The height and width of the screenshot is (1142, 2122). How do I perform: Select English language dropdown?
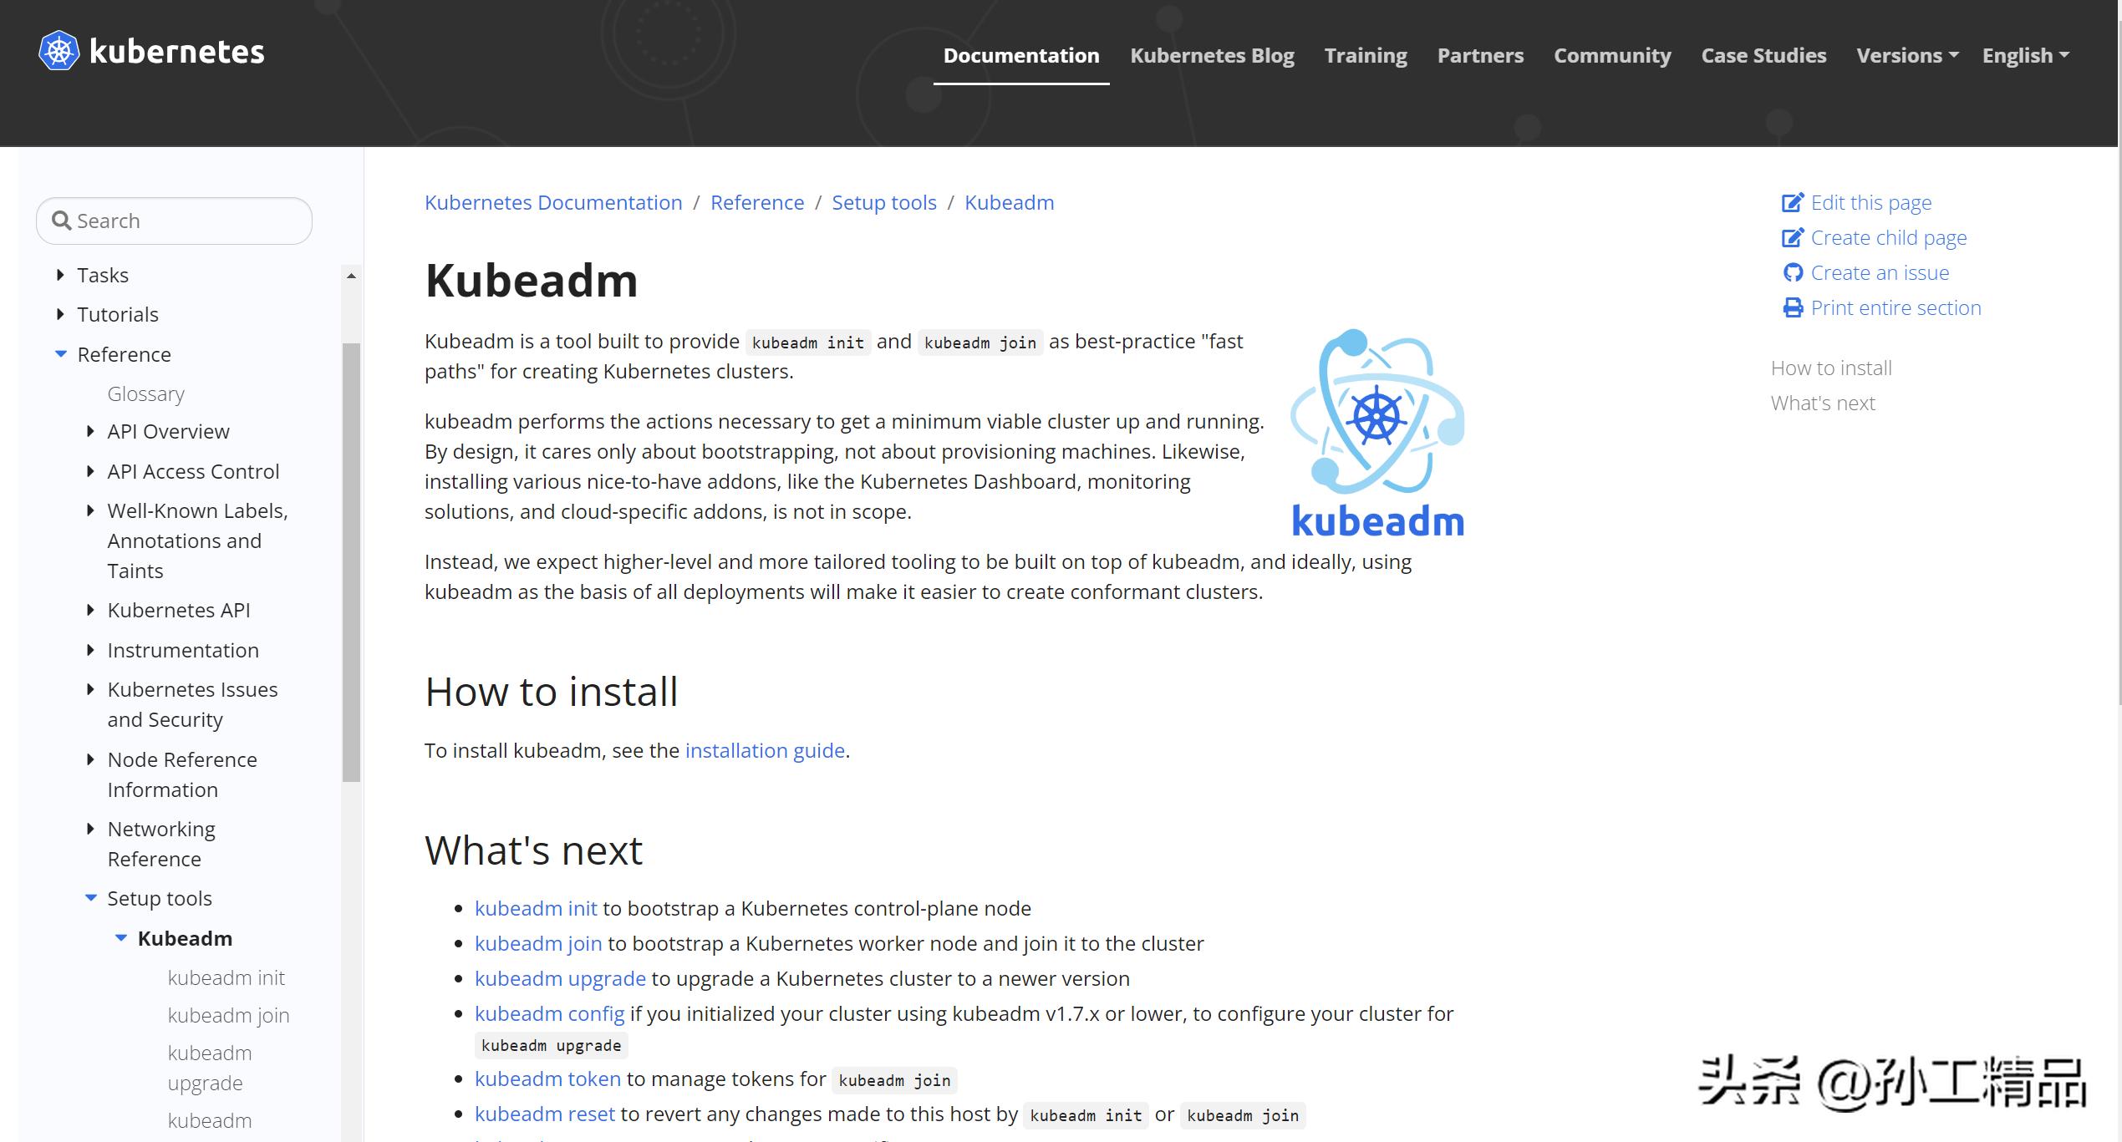(2025, 55)
